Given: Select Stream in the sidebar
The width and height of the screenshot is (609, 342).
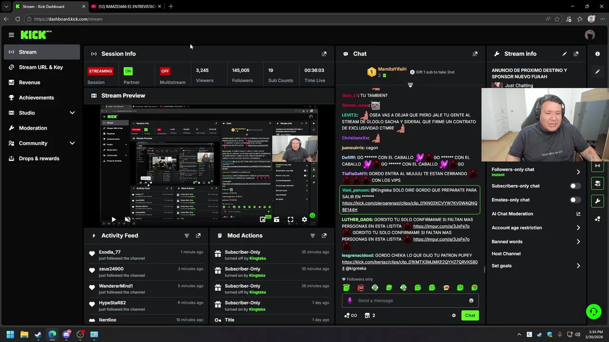Looking at the screenshot, I should pyautogui.click(x=42, y=52).
